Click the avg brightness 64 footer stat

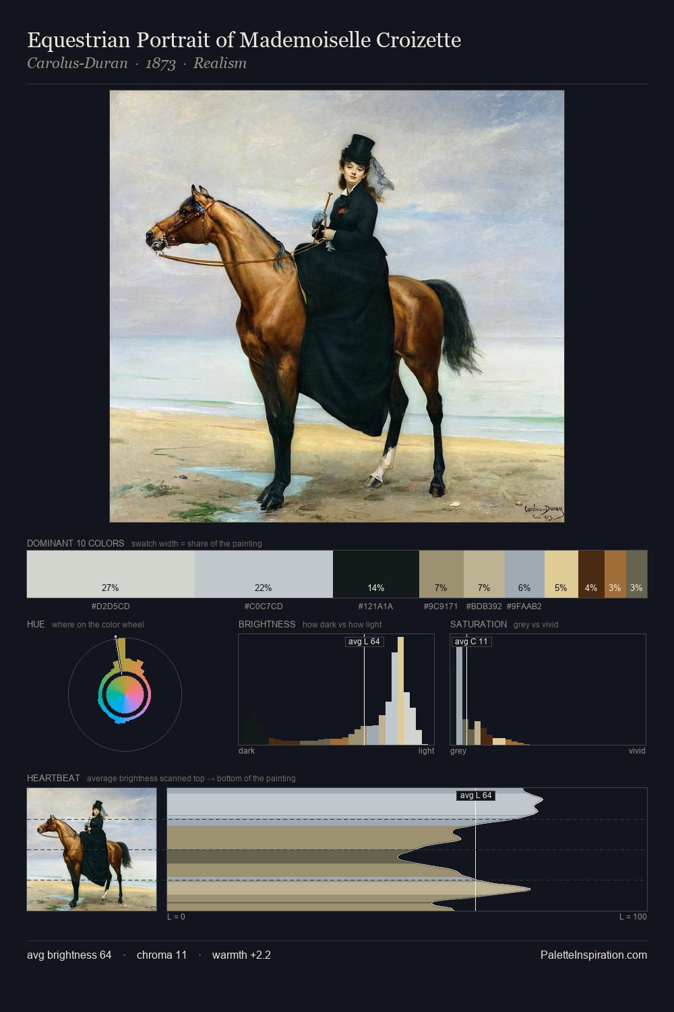pos(69,955)
